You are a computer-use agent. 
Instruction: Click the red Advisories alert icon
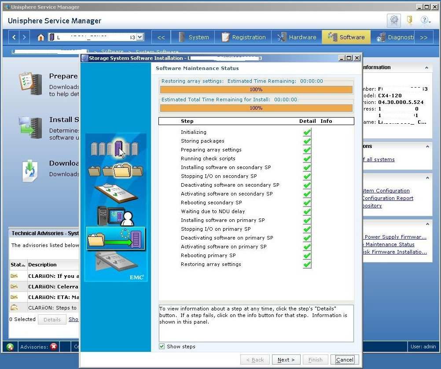[x=53, y=347]
